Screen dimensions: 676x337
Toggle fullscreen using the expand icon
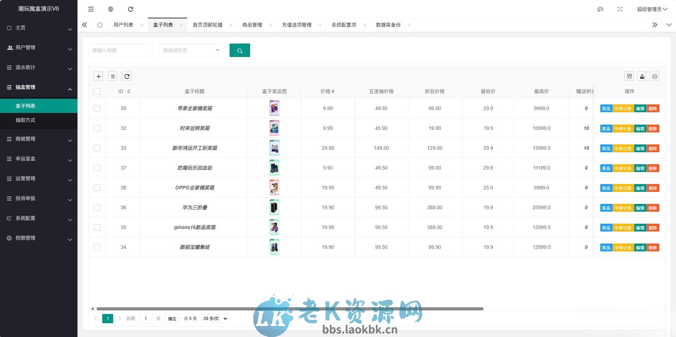(620, 9)
